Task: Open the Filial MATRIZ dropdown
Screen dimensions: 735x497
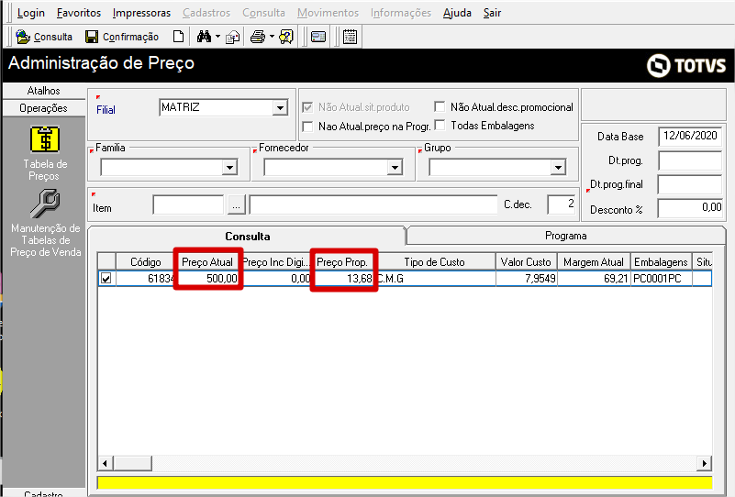Action: [x=280, y=107]
